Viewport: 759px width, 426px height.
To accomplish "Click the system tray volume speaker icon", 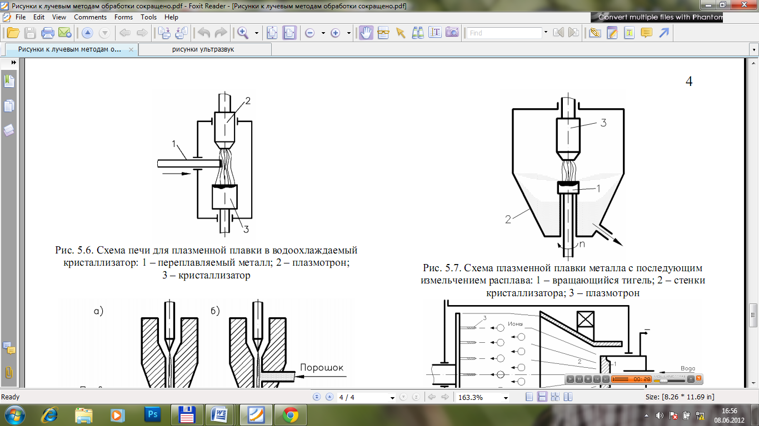I will coord(660,415).
